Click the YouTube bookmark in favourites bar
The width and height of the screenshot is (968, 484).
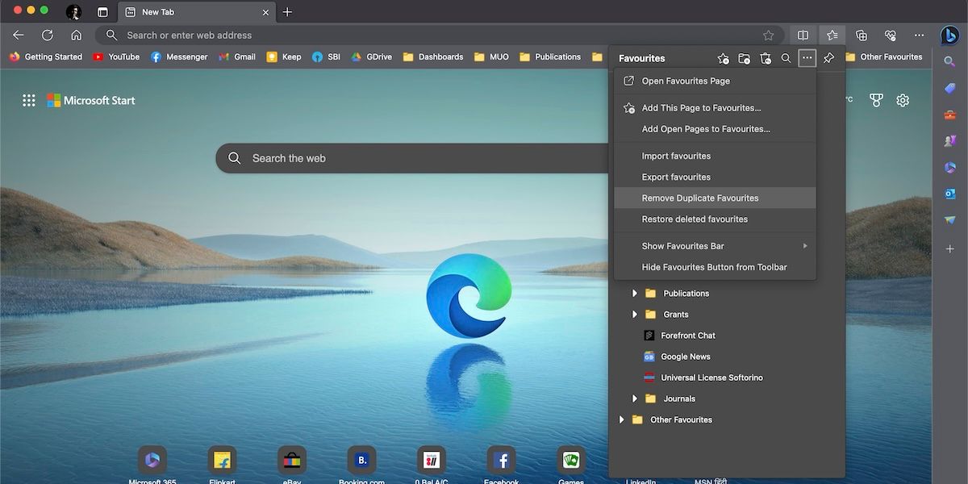(x=116, y=57)
